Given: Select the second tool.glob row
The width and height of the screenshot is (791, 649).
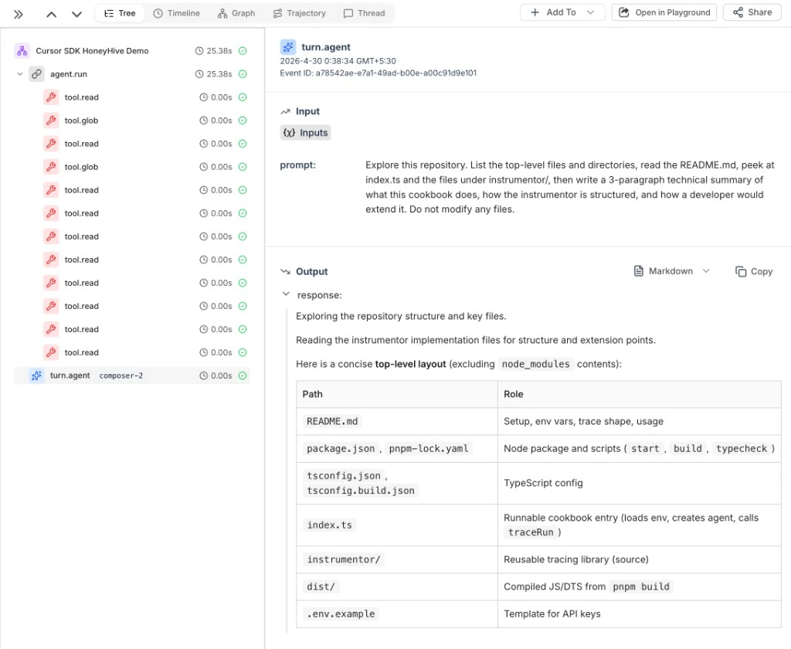Looking at the screenshot, I should [x=132, y=167].
